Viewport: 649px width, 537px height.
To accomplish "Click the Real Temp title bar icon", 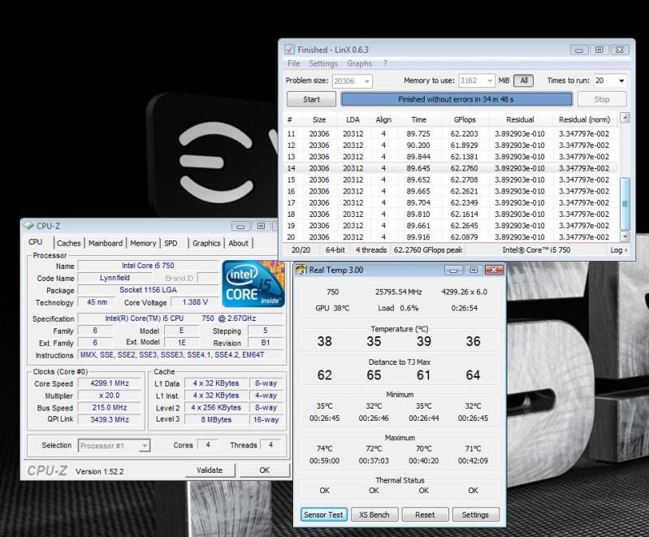I will point(301,270).
